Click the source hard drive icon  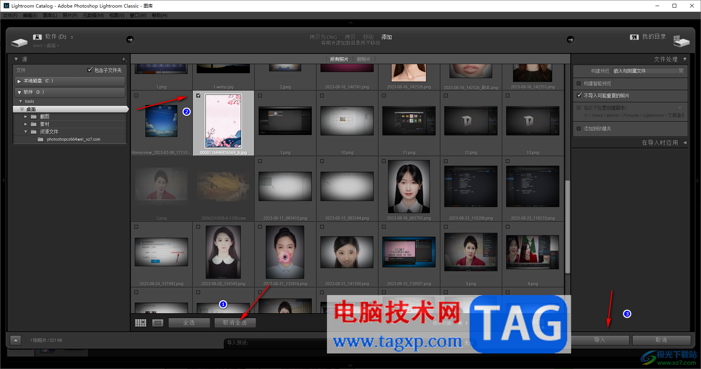(x=19, y=42)
